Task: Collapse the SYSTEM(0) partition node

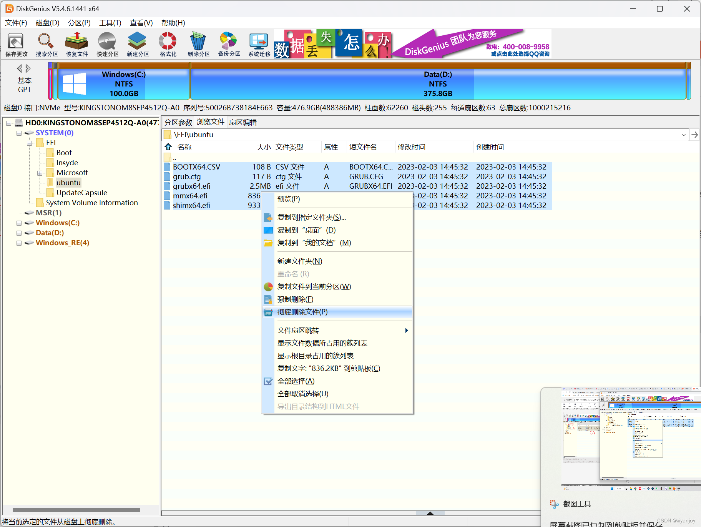Action: pyautogui.click(x=19, y=133)
